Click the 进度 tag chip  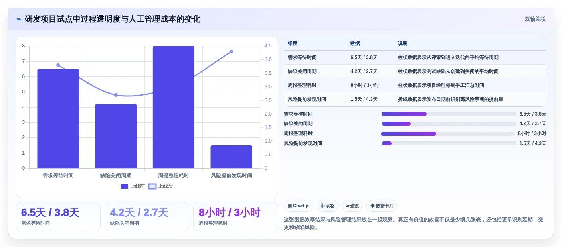[352, 206]
